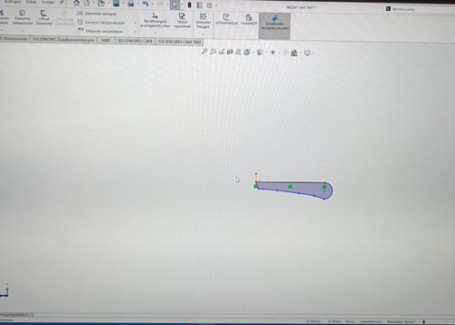Click Skizze reparieren tool
The height and width of the screenshot is (325, 455).
click(x=182, y=20)
